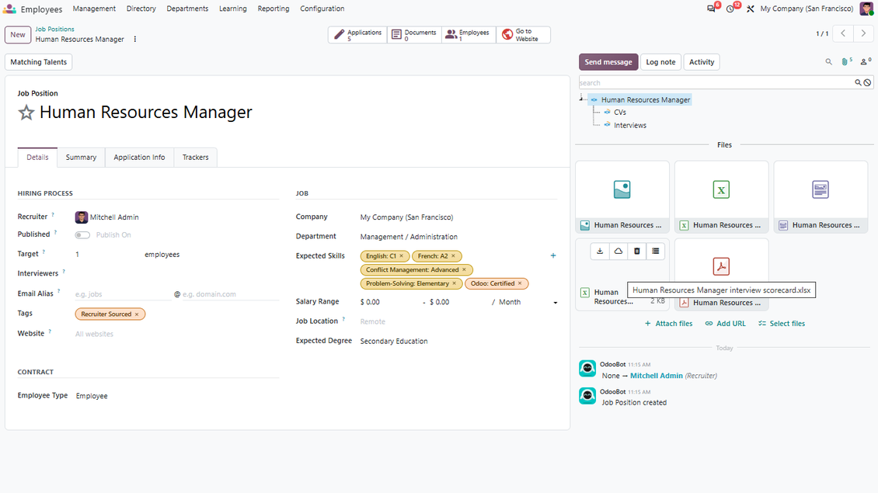The height and width of the screenshot is (493, 878).
Task: Clear the folder search with the ban icon
Action: pos(867,83)
